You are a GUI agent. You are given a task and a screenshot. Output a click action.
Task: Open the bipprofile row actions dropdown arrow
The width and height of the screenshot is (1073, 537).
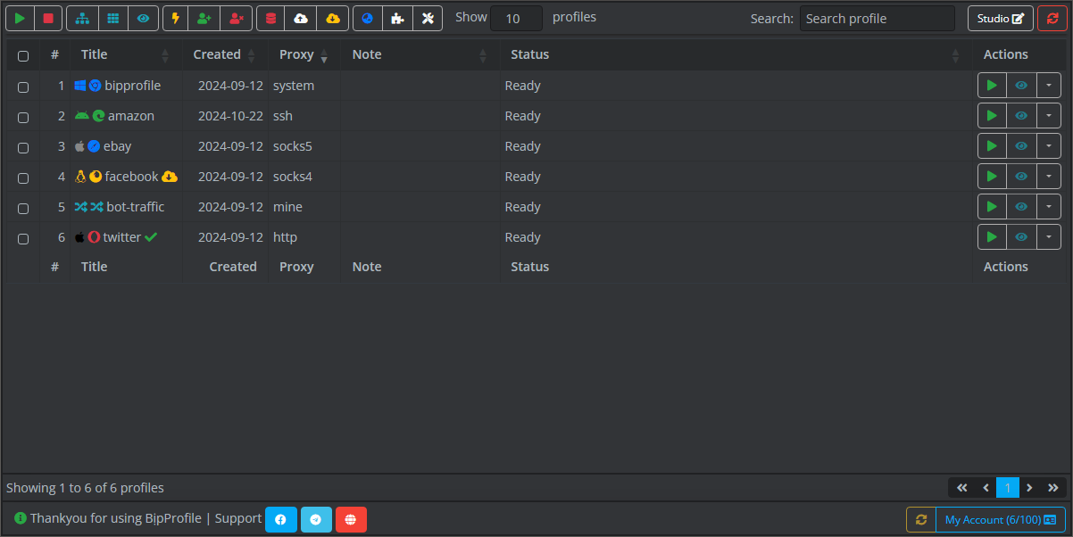(x=1049, y=86)
